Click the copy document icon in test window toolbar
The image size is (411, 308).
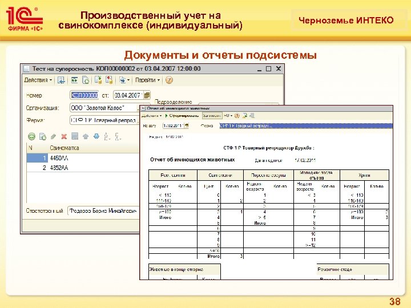86,80
